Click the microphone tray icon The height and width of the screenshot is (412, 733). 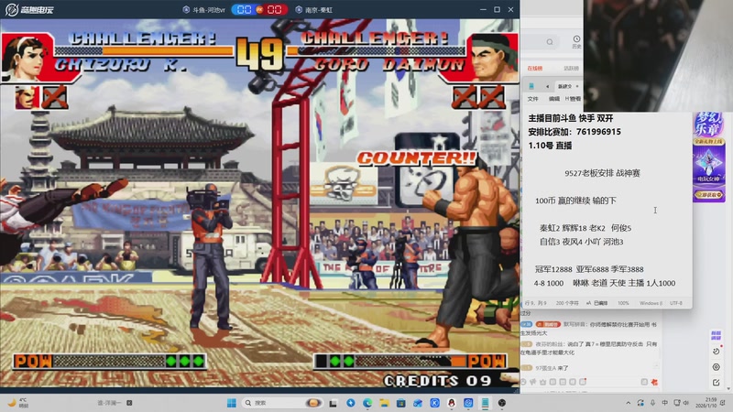click(652, 403)
